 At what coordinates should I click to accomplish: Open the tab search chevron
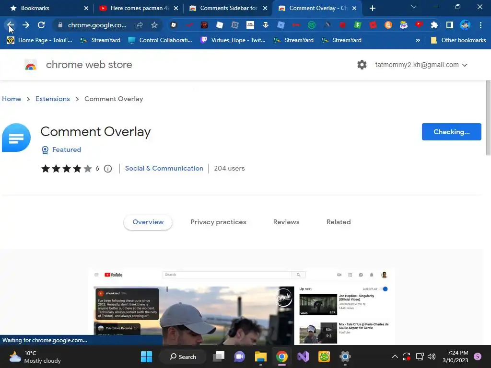pyautogui.click(x=414, y=7)
